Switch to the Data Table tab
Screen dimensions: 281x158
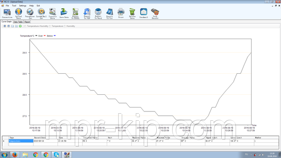click(18, 22)
